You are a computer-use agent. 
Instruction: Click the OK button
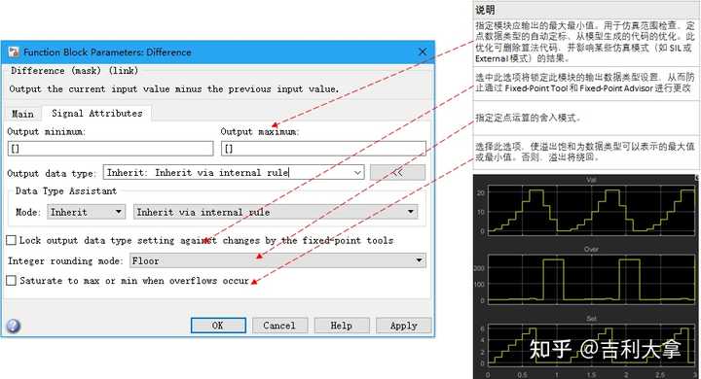pos(218,326)
